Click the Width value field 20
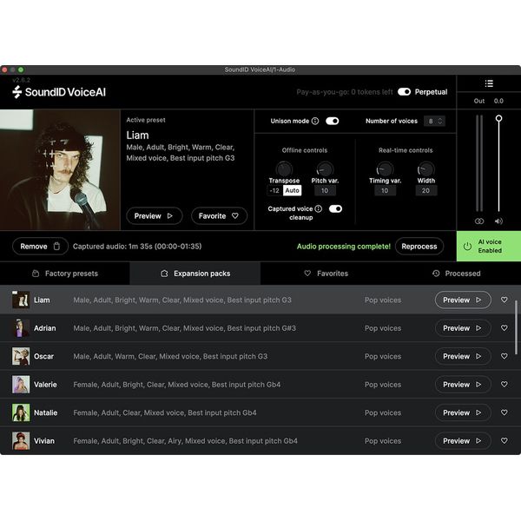Screen dimensions: 521x521 tap(425, 190)
